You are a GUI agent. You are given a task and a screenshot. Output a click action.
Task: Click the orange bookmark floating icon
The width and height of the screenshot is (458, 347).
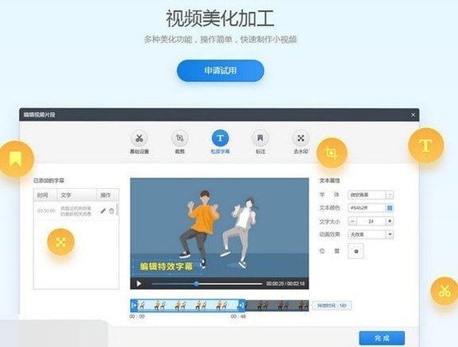16,159
